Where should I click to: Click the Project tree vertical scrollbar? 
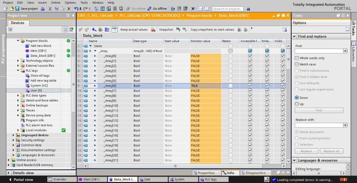(73, 84)
